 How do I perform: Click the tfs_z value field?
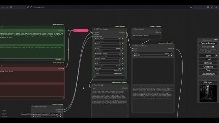[x=109, y=64]
